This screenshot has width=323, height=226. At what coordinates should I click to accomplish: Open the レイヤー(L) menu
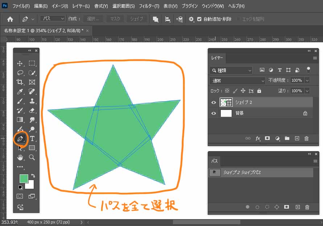(81, 6)
